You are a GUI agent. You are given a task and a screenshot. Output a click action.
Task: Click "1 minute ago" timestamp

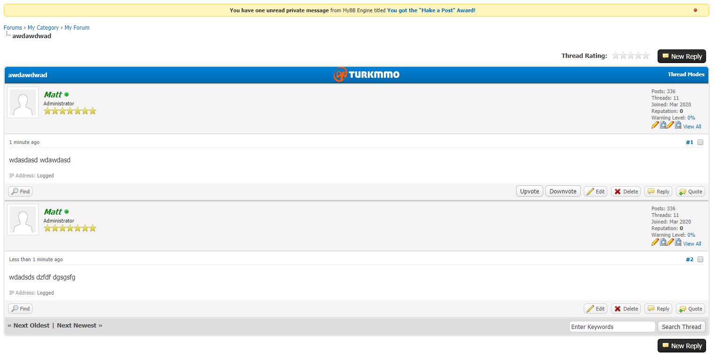(x=24, y=142)
